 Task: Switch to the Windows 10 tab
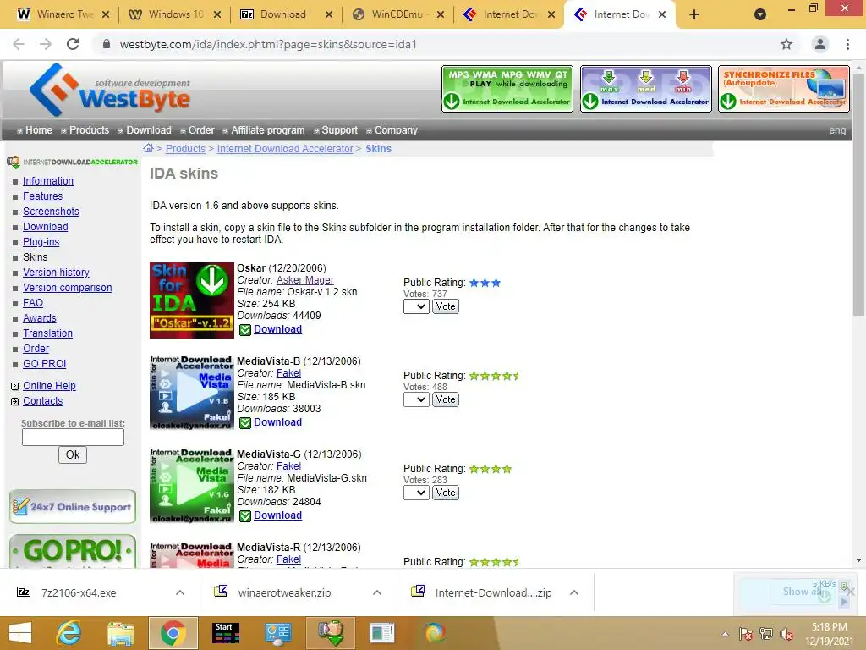click(174, 15)
